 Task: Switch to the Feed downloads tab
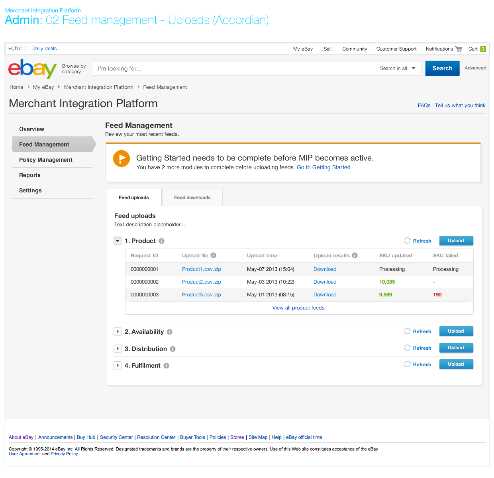point(192,198)
